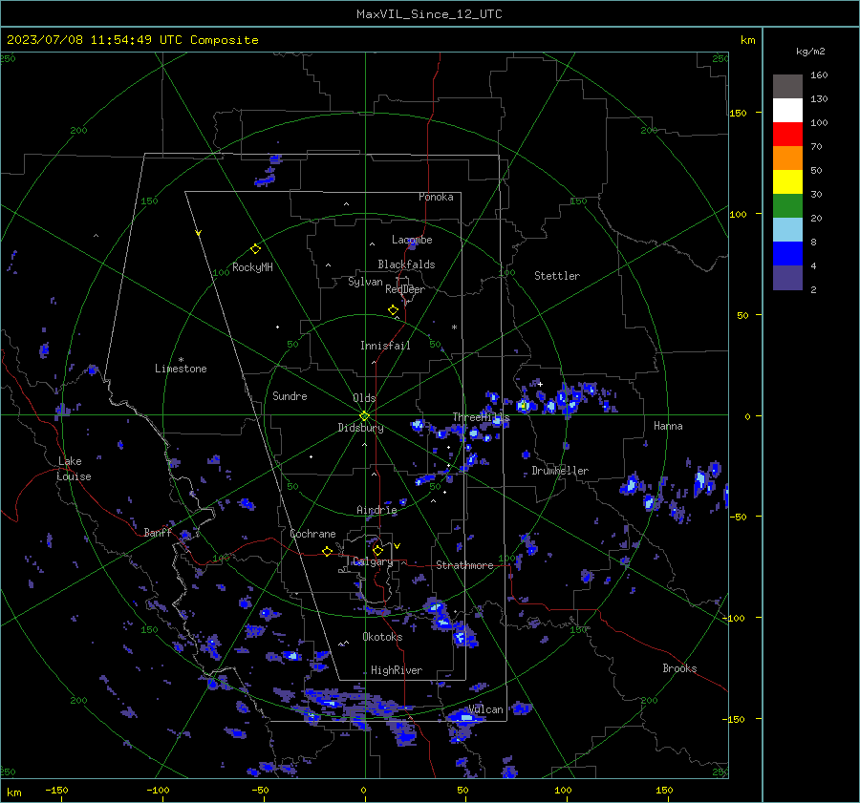Select the Airdrie city label

point(376,510)
